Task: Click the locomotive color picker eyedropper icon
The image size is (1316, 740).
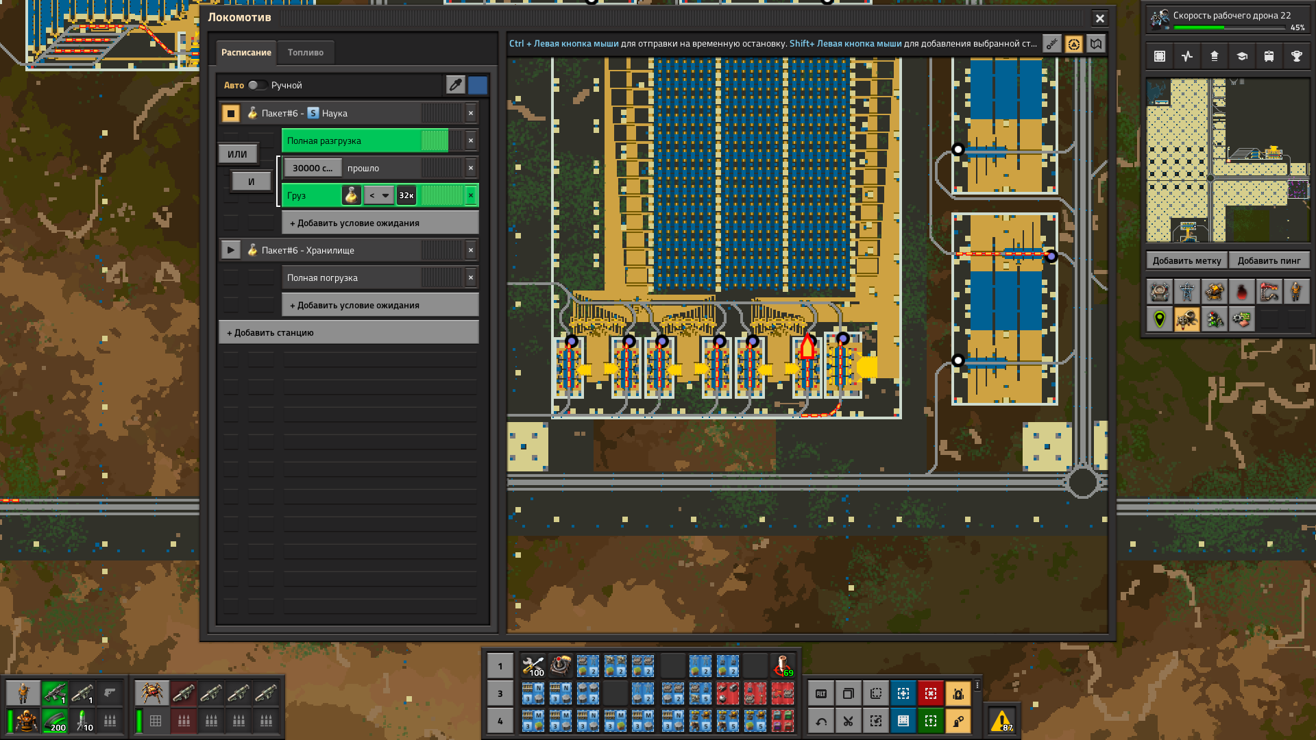Action: (456, 85)
